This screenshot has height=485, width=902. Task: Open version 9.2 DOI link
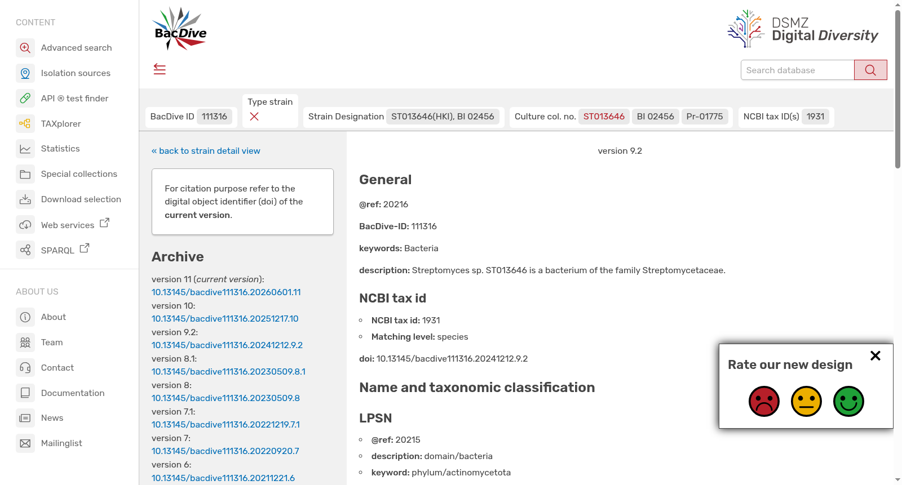click(227, 345)
